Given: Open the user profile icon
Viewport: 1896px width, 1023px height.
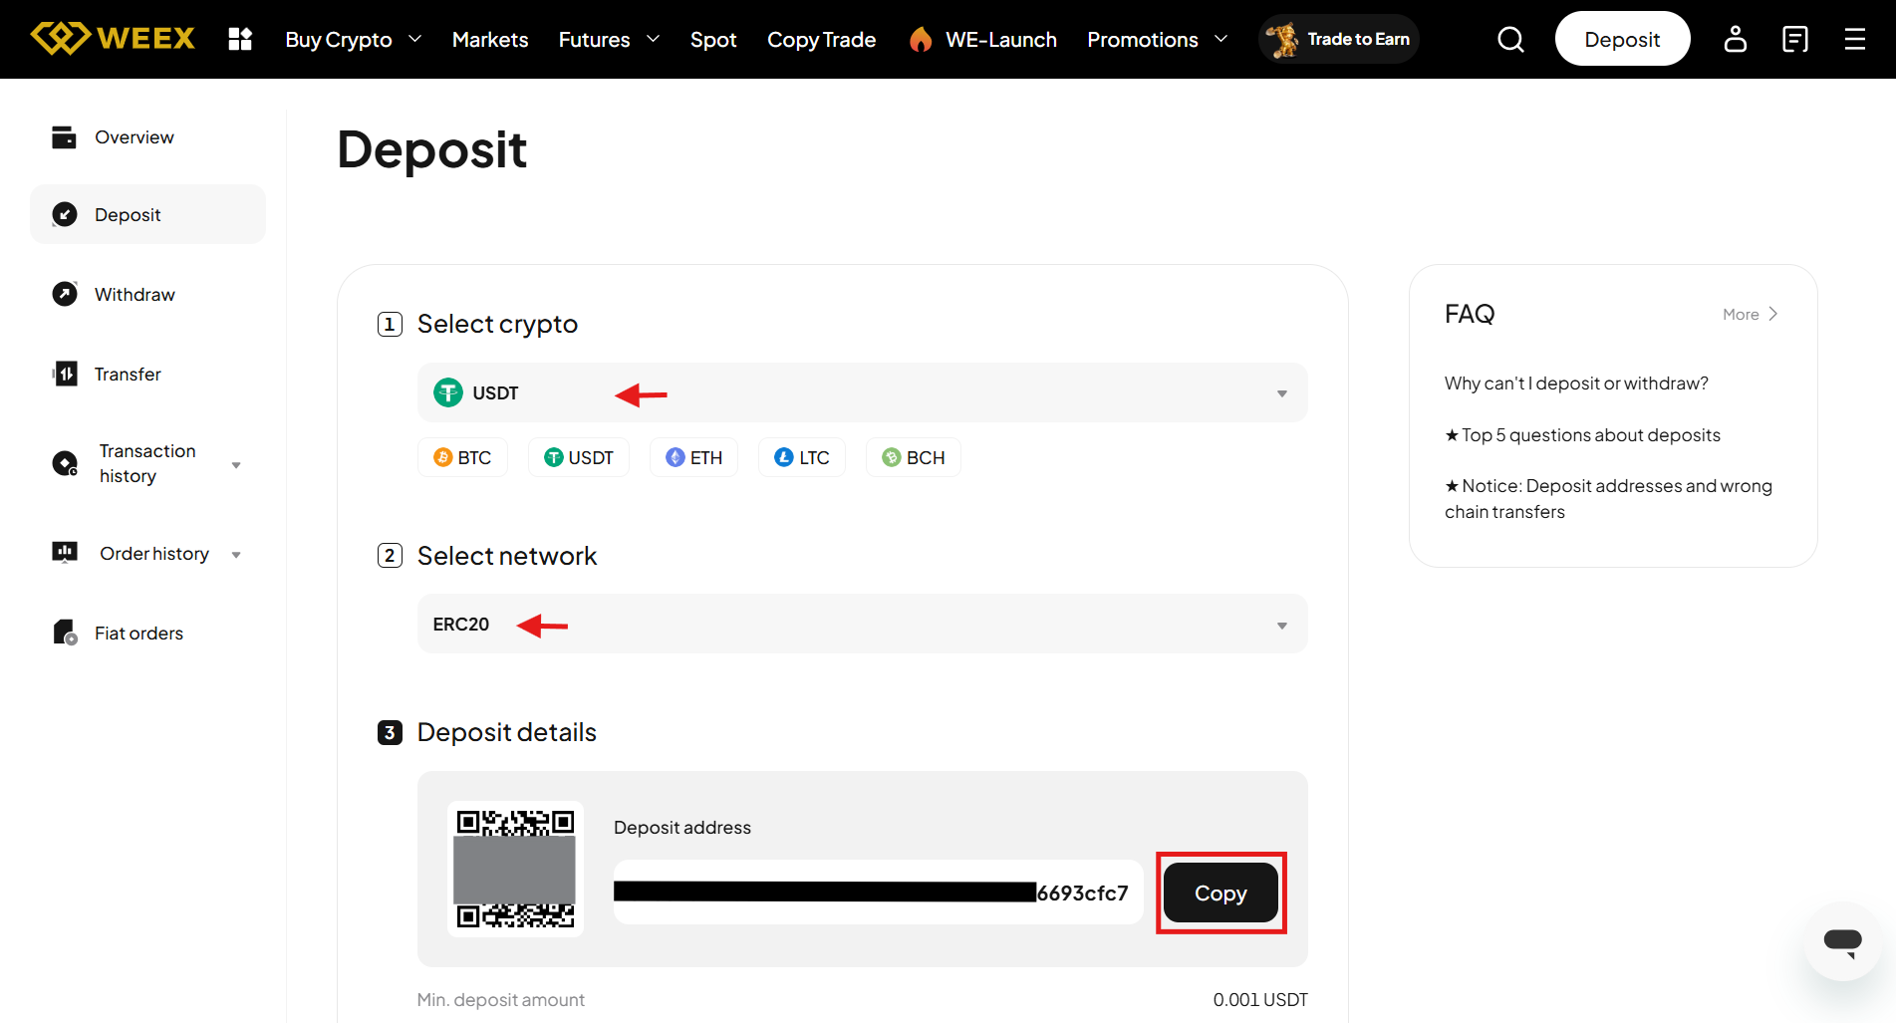Looking at the screenshot, I should click(x=1735, y=39).
